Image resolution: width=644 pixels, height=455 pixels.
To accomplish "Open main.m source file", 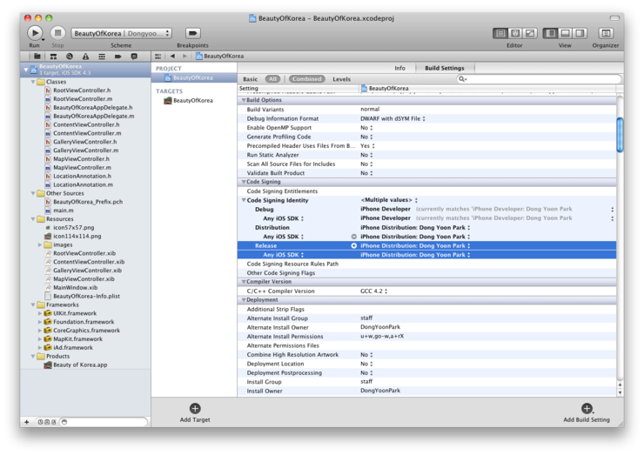I will (64, 211).
